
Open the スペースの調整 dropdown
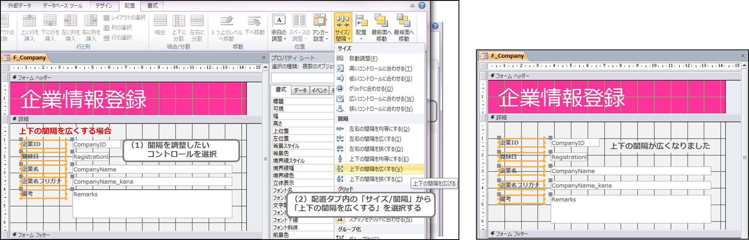pos(299,28)
